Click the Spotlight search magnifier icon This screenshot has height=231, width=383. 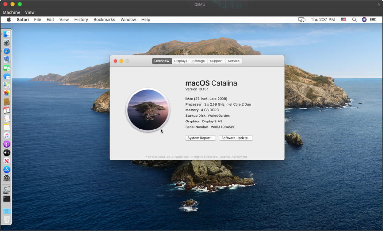(x=354, y=20)
